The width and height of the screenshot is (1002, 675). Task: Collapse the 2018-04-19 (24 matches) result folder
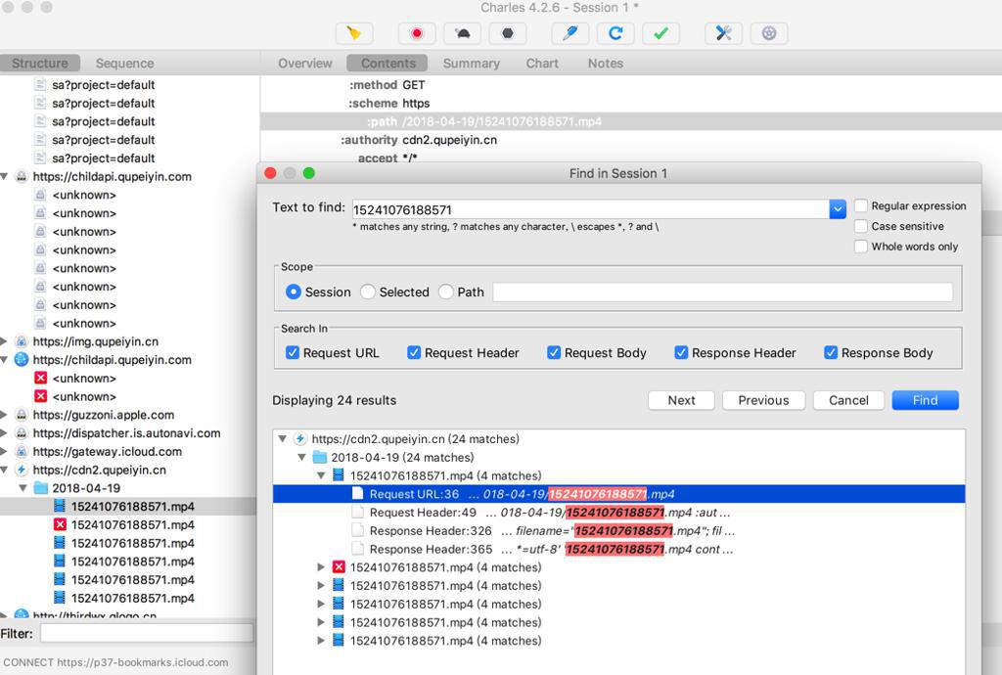(301, 457)
